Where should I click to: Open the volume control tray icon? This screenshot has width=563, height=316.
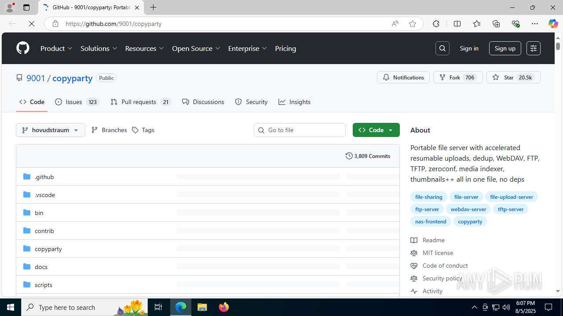point(506,307)
